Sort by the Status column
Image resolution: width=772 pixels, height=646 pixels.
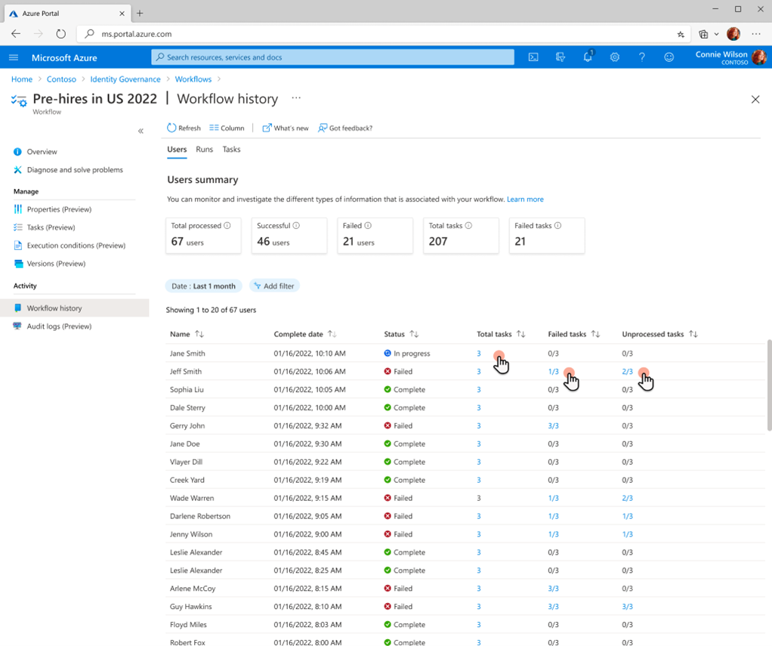[414, 334]
